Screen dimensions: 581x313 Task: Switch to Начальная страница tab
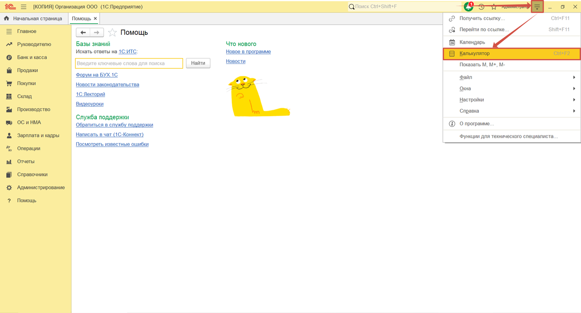tap(33, 18)
